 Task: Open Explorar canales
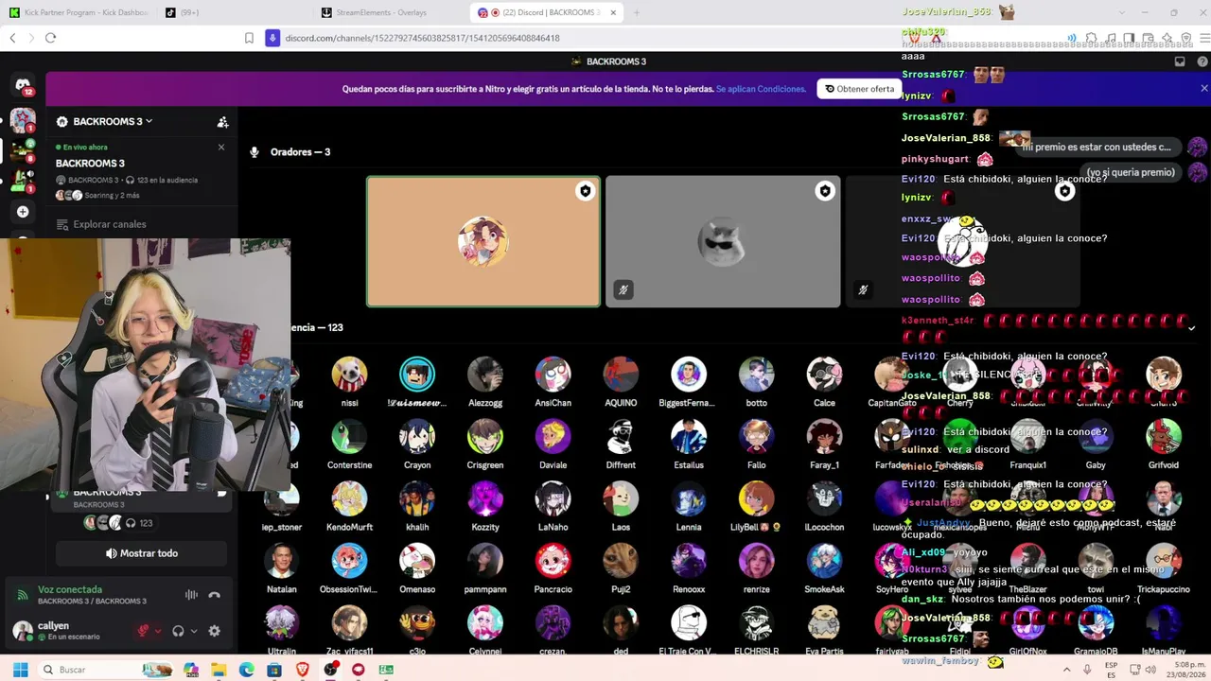(100, 224)
